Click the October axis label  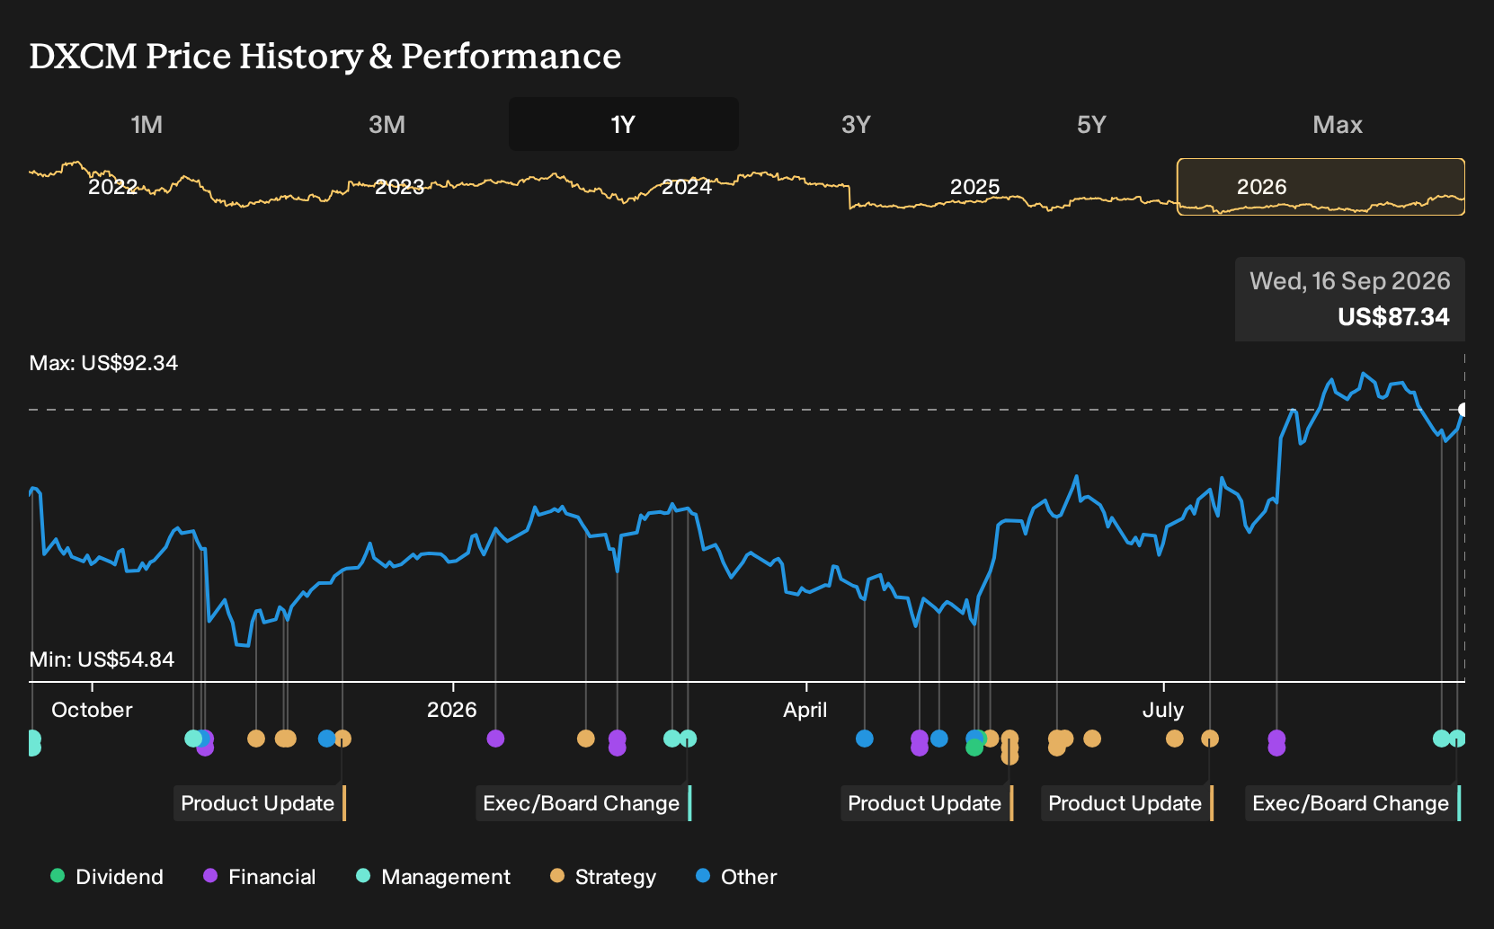92,710
